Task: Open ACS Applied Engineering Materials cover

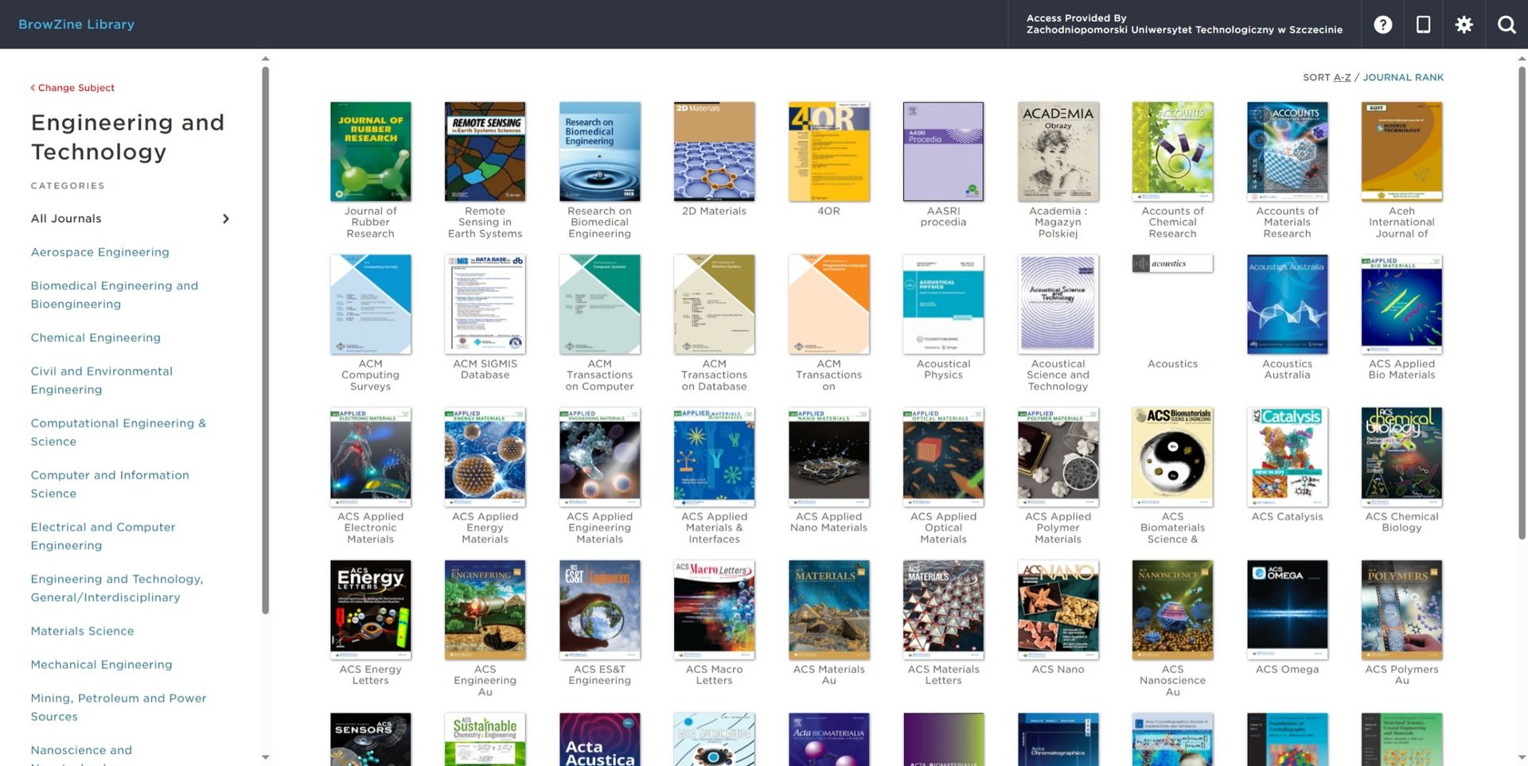Action: (600, 457)
